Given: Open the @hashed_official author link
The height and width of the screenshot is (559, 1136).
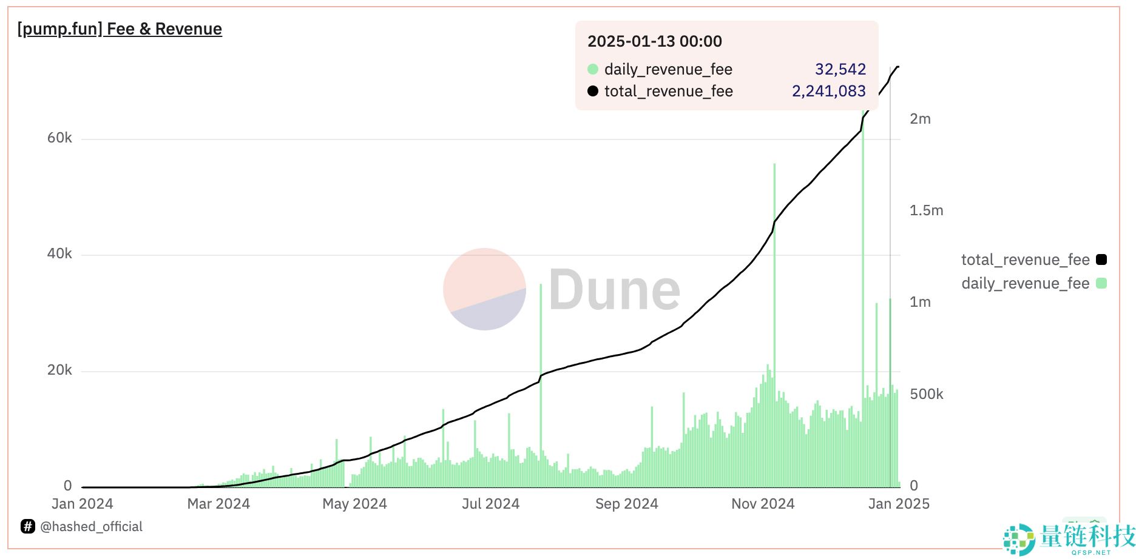Looking at the screenshot, I should pos(91,526).
